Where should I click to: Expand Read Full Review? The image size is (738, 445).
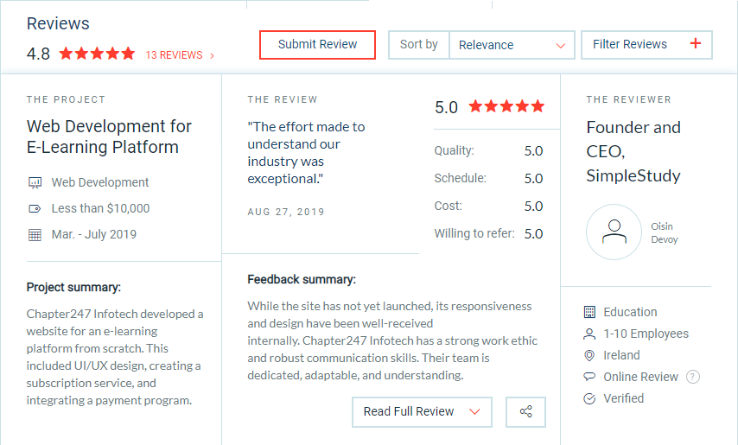[x=422, y=412]
